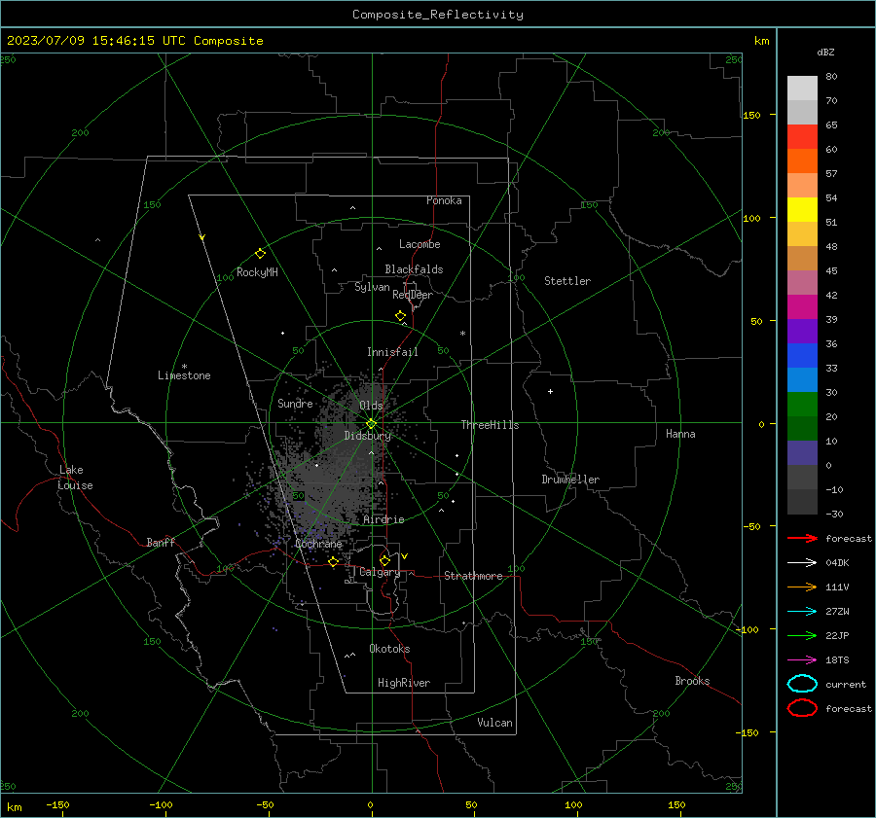The height and width of the screenshot is (818, 876).
Task: Pick the blue 36 dBZ color swatch
Action: tap(802, 355)
